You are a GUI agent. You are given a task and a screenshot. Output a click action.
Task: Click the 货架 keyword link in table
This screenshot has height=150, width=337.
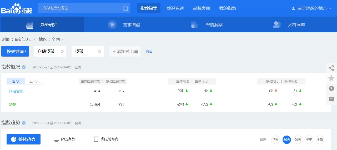[12, 104]
